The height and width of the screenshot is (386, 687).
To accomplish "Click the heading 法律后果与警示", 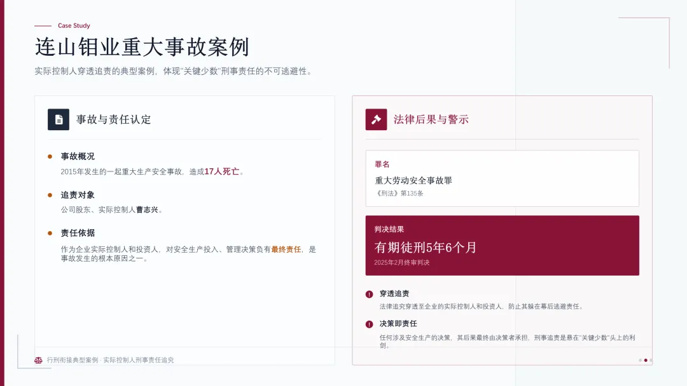I will point(431,119).
